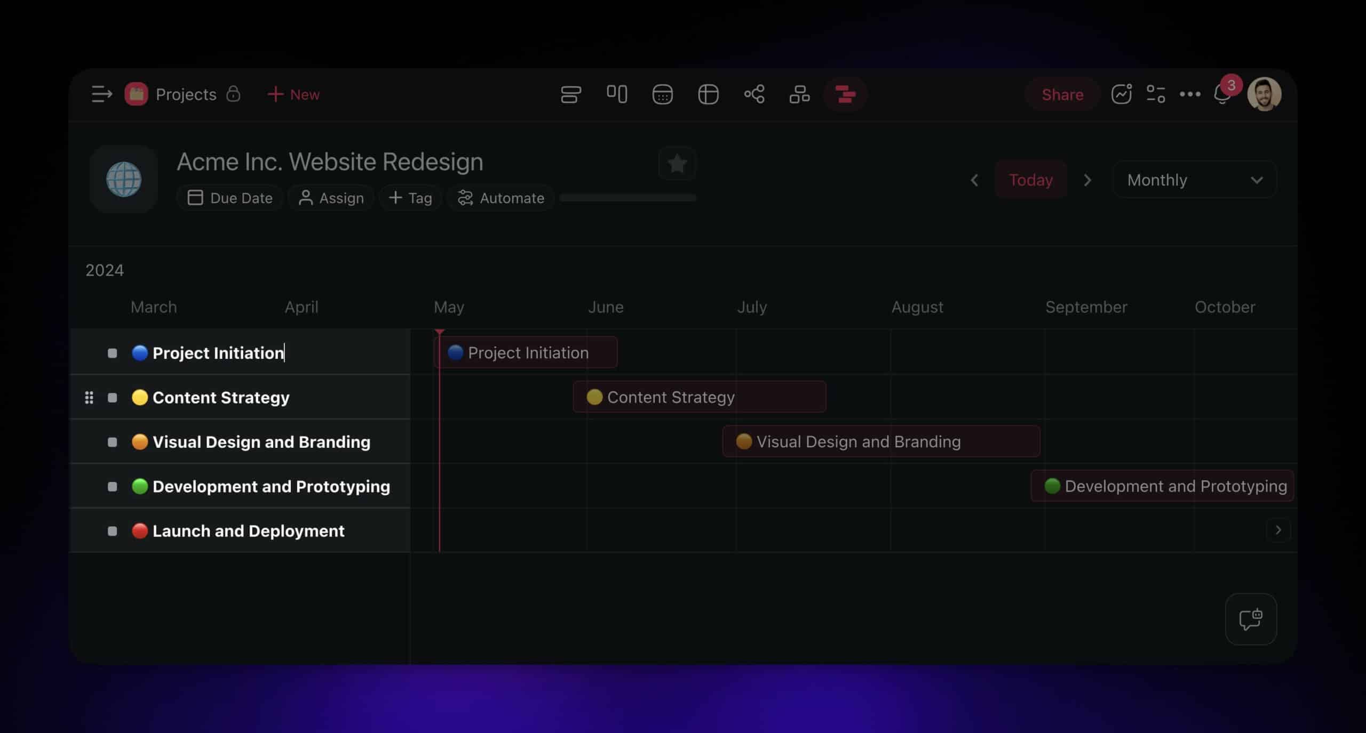The image size is (1366, 733).
Task: Jump to Today on timeline
Action: pos(1030,180)
